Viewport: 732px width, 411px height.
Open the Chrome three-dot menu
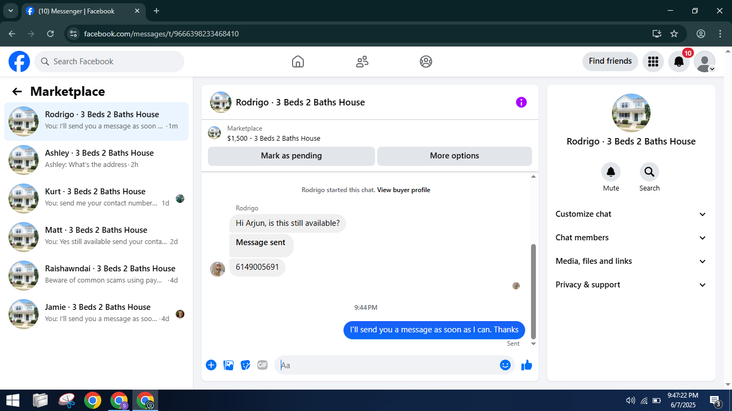[x=720, y=34]
